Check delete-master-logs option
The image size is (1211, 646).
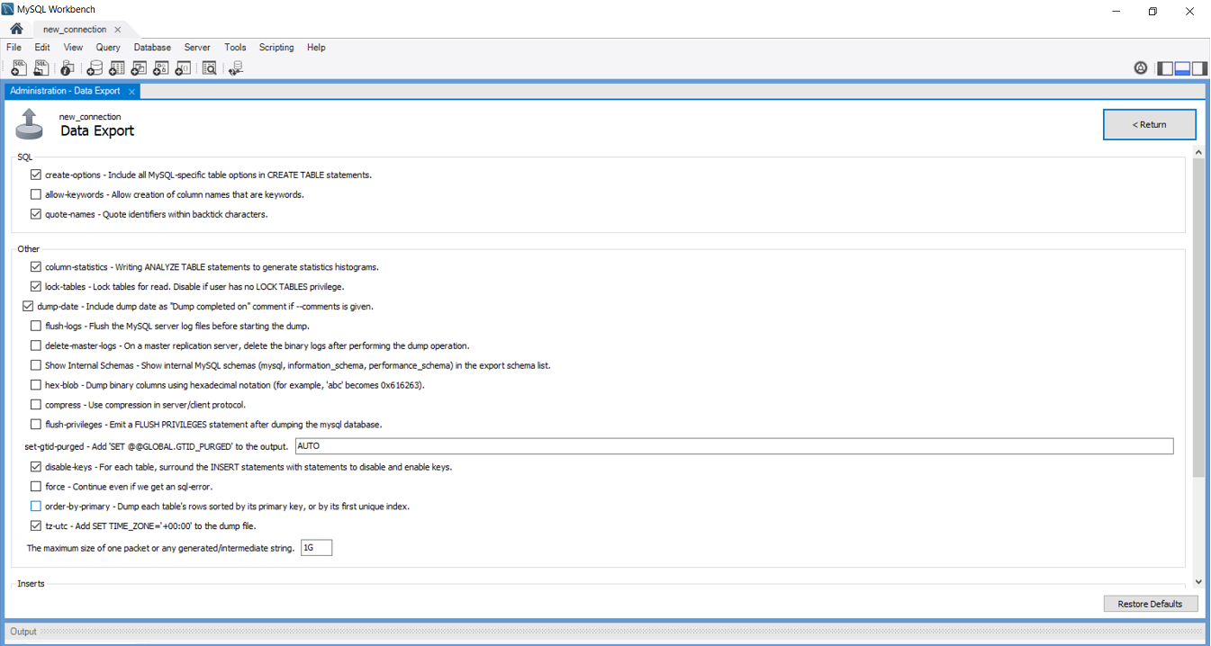36,345
